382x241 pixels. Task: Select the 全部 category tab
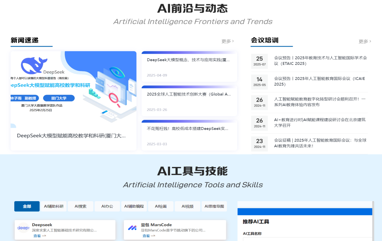[x=27, y=206]
